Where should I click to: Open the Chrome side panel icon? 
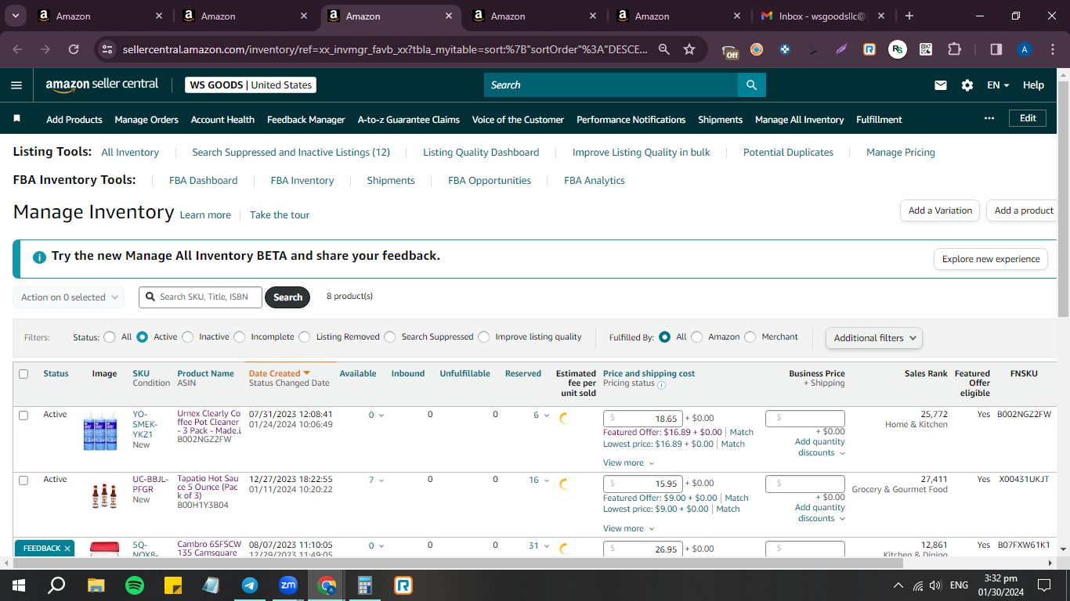(x=996, y=49)
